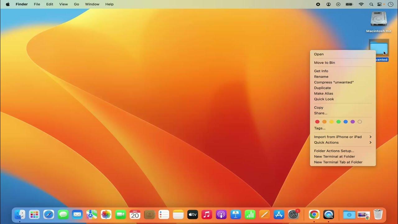Viewport: 398px width, 224px height.
Task: Open Launchpad in the Dock
Action: [x=34, y=214]
